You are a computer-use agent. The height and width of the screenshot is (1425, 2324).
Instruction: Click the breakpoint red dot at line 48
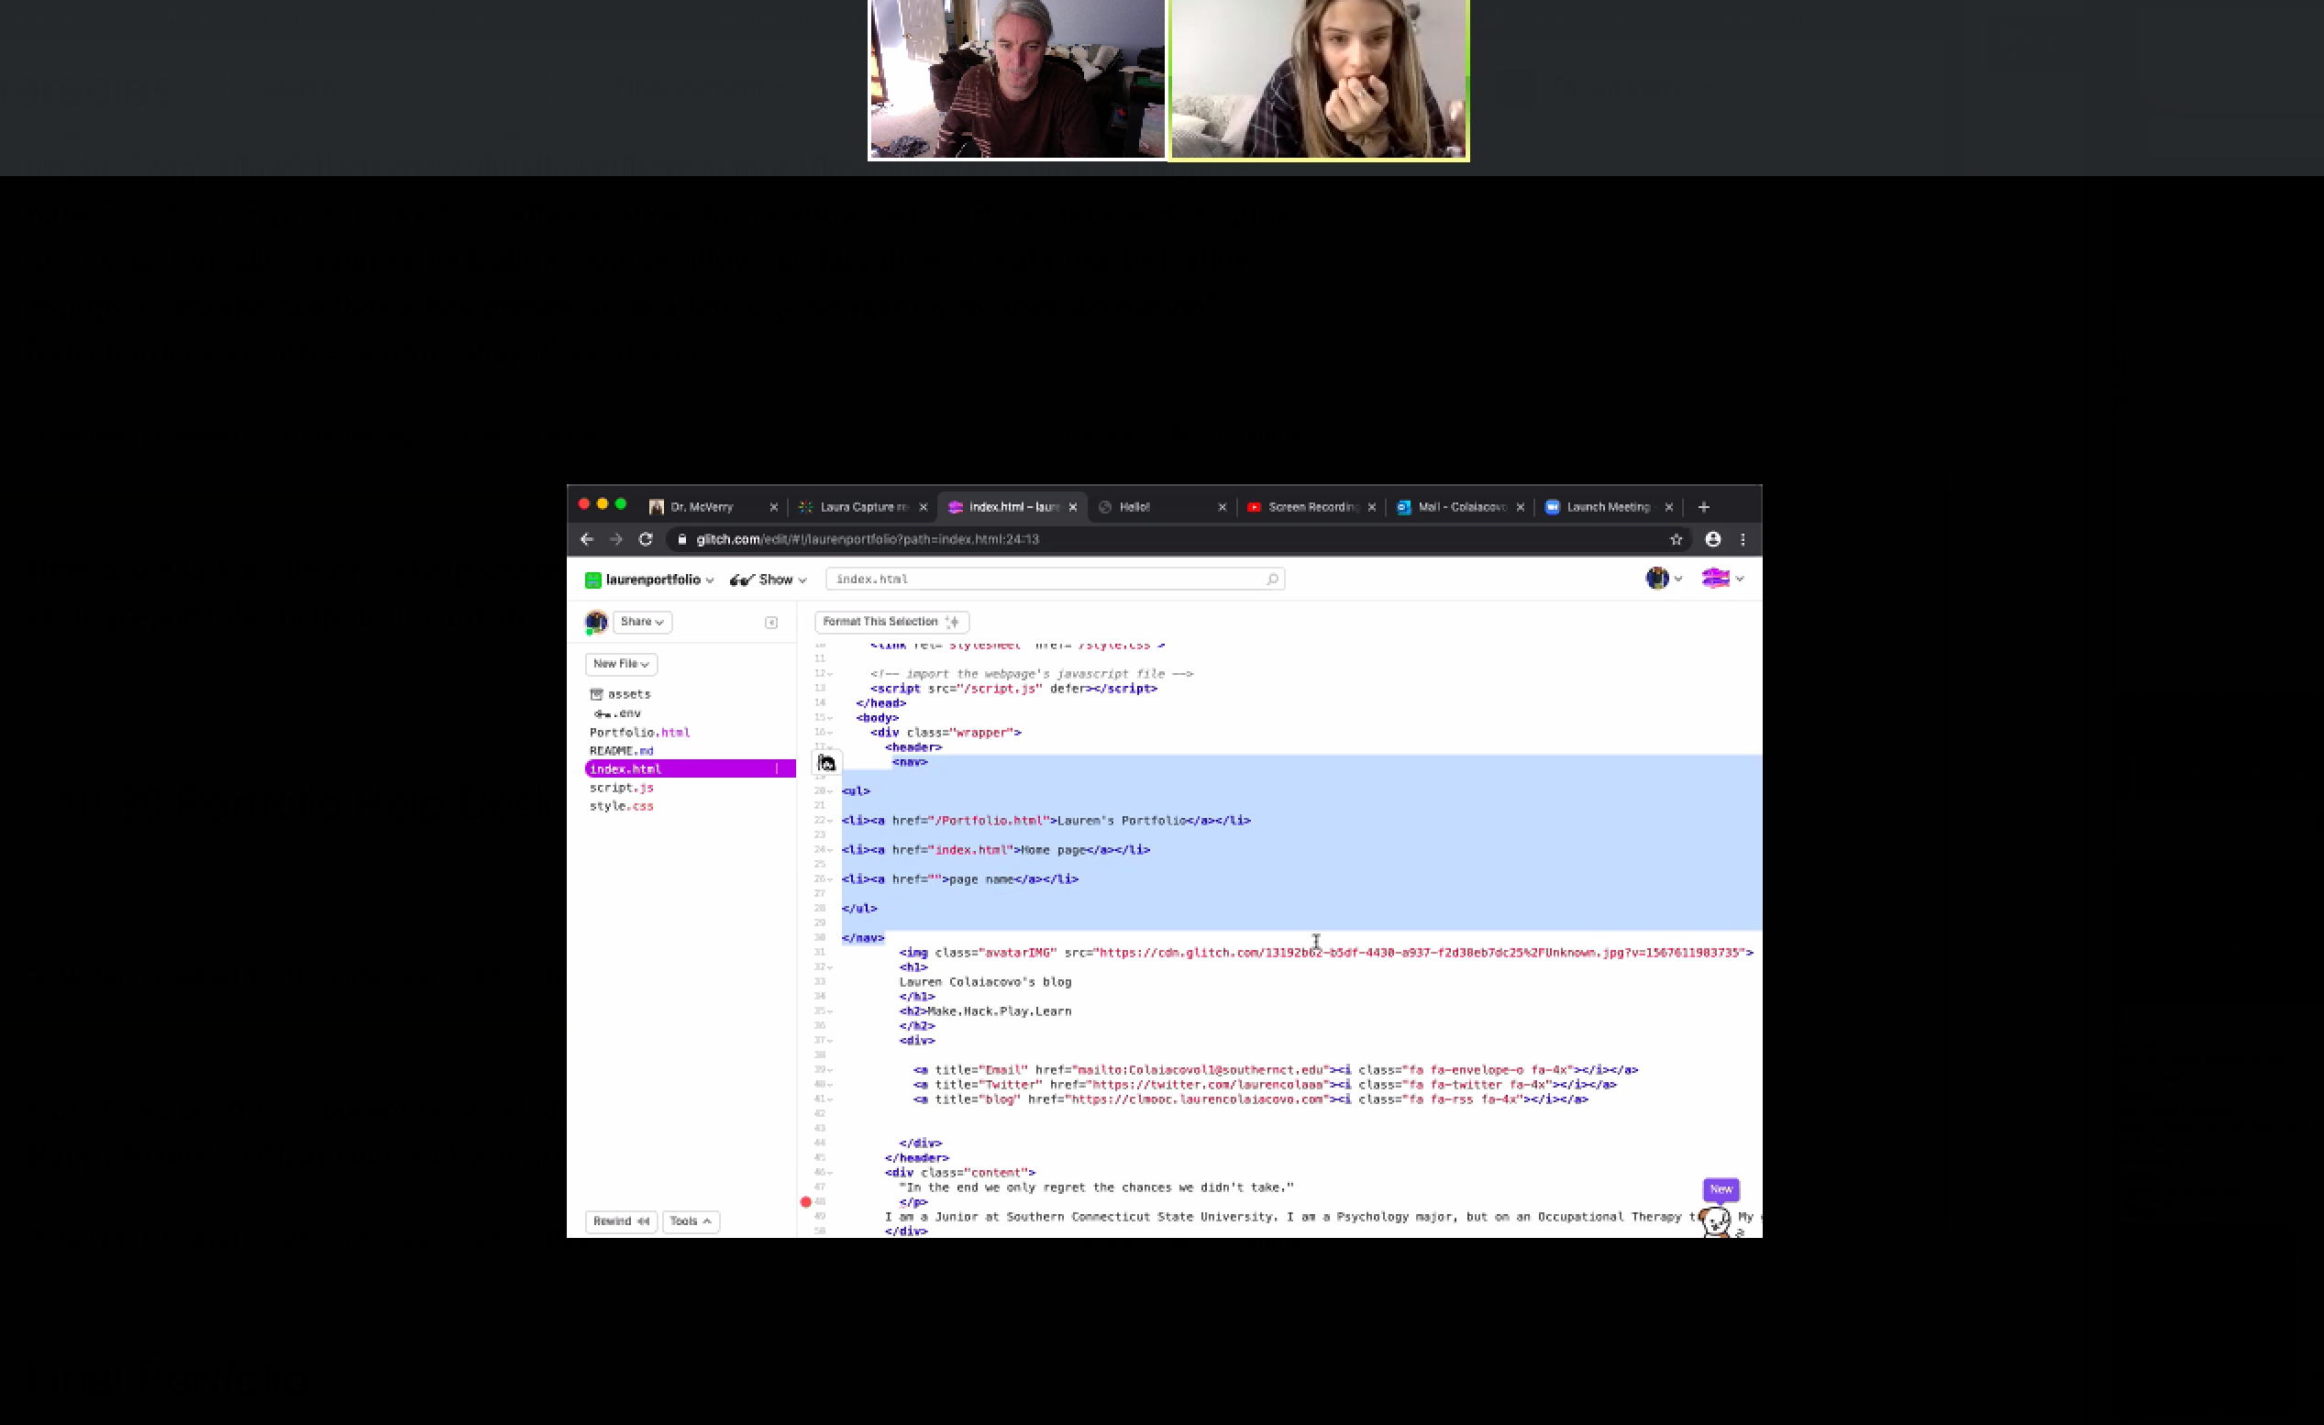click(805, 1201)
